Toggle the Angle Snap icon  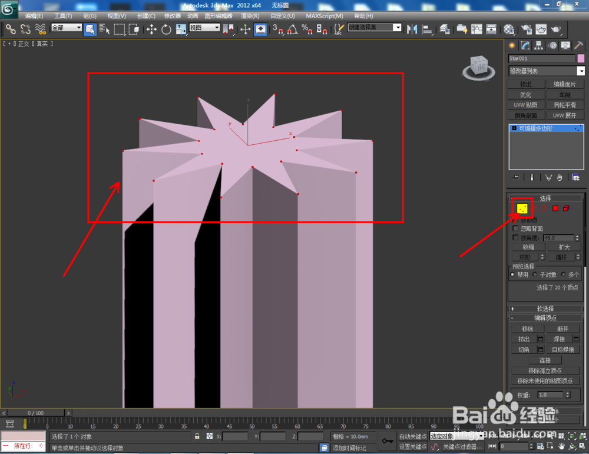293,29
